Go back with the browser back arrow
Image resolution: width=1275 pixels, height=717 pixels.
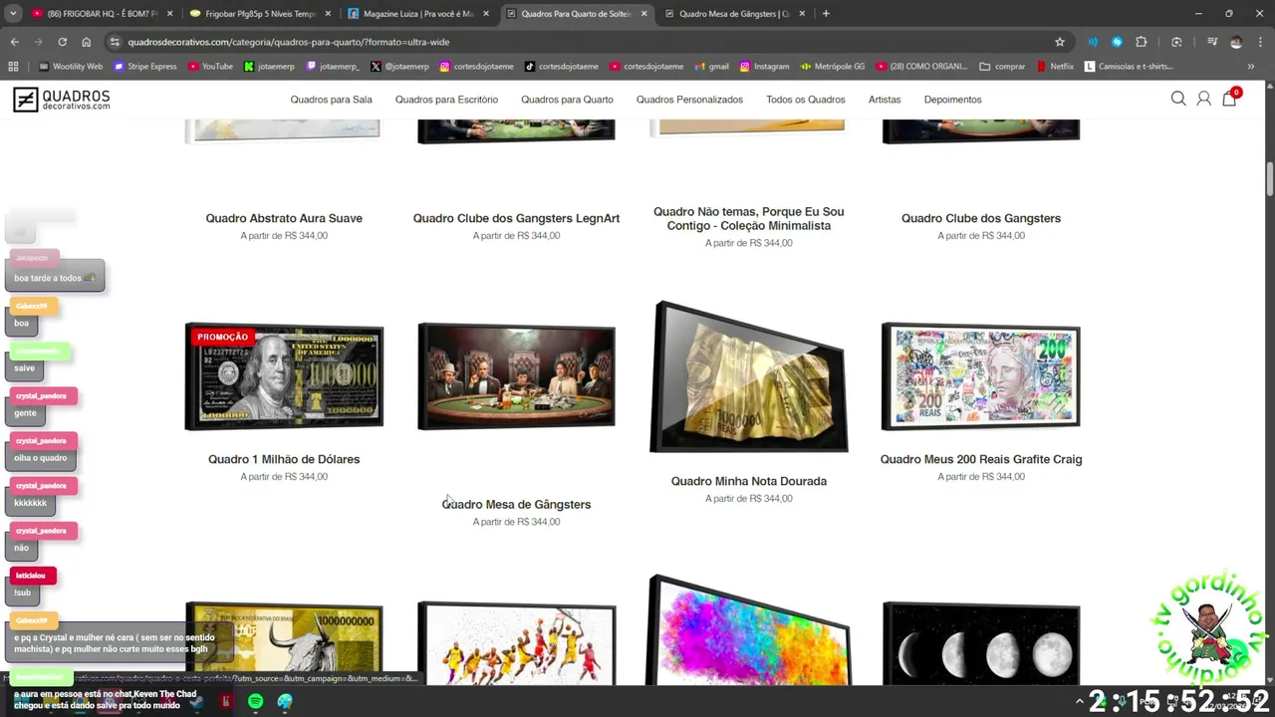(14, 42)
